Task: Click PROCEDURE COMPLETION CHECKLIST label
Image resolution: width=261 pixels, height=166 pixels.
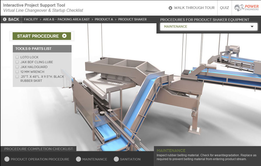Action: (39, 149)
